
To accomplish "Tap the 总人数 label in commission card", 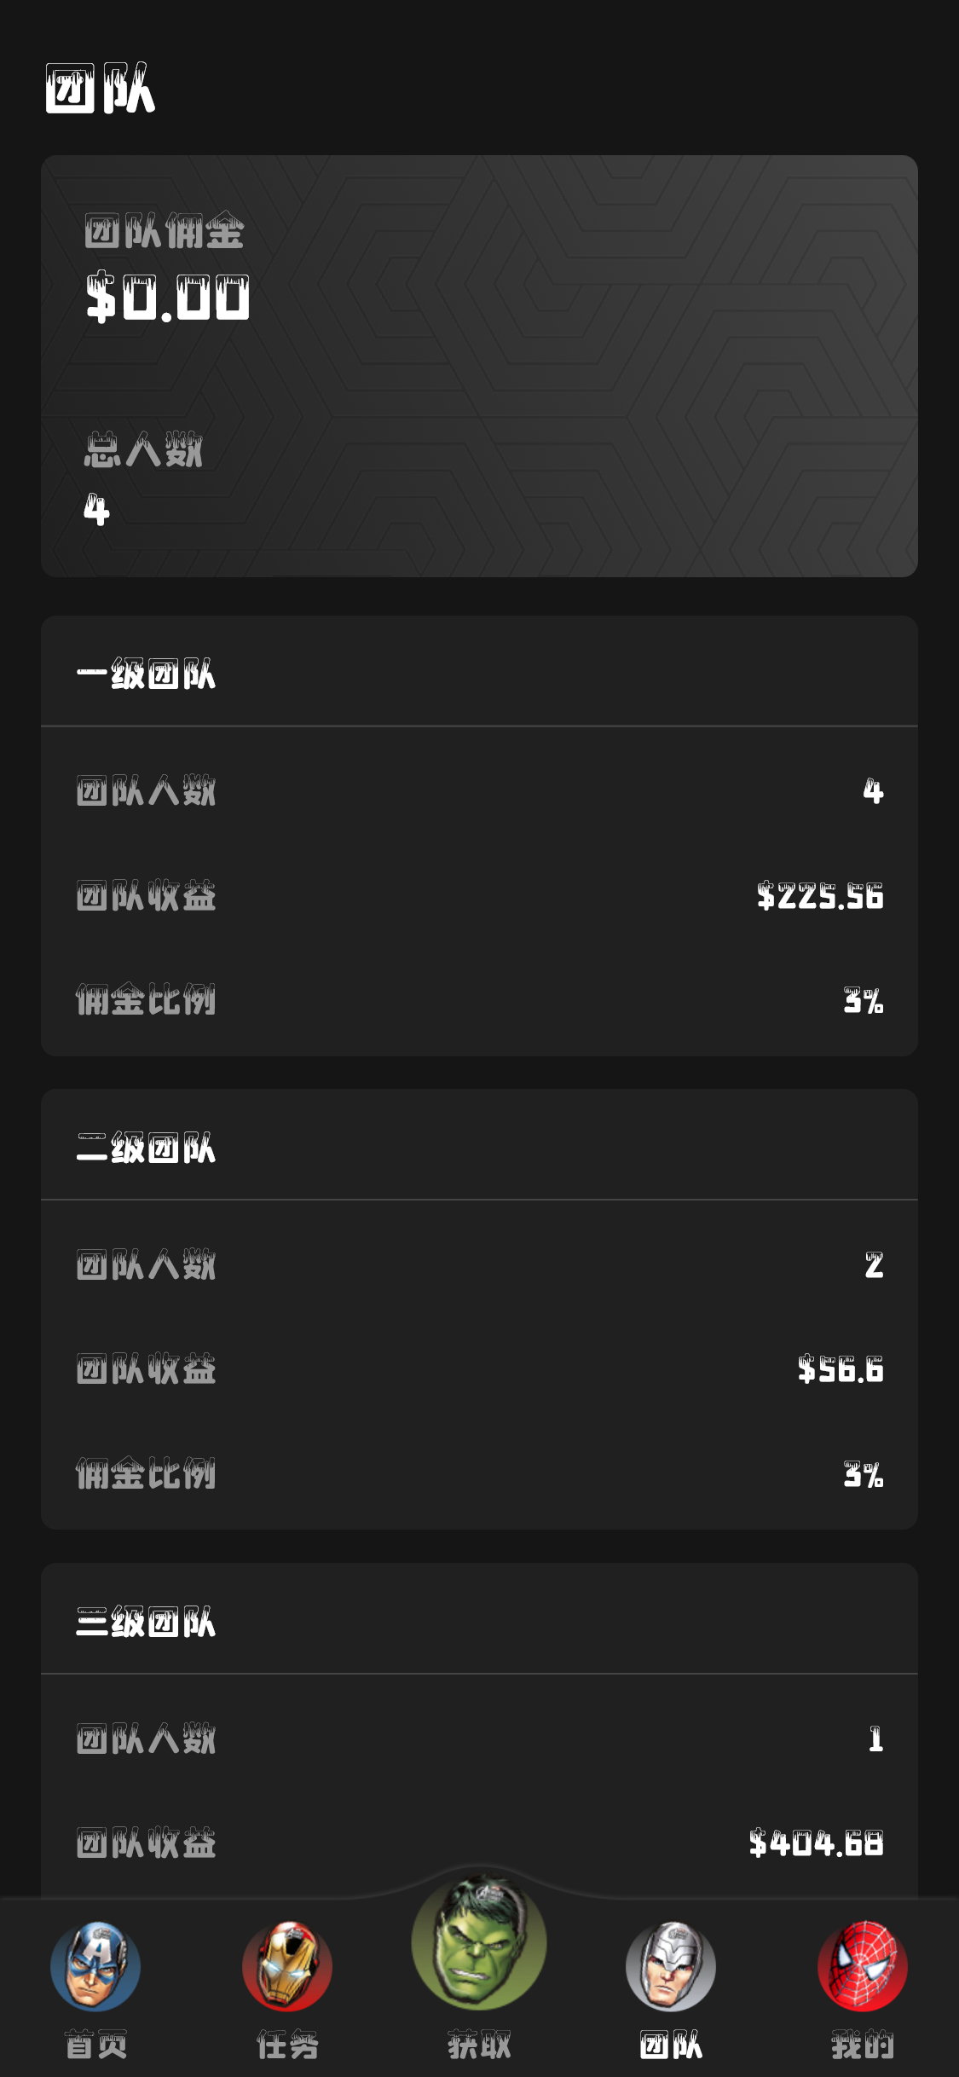I will pyautogui.click(x=143, y=449).
